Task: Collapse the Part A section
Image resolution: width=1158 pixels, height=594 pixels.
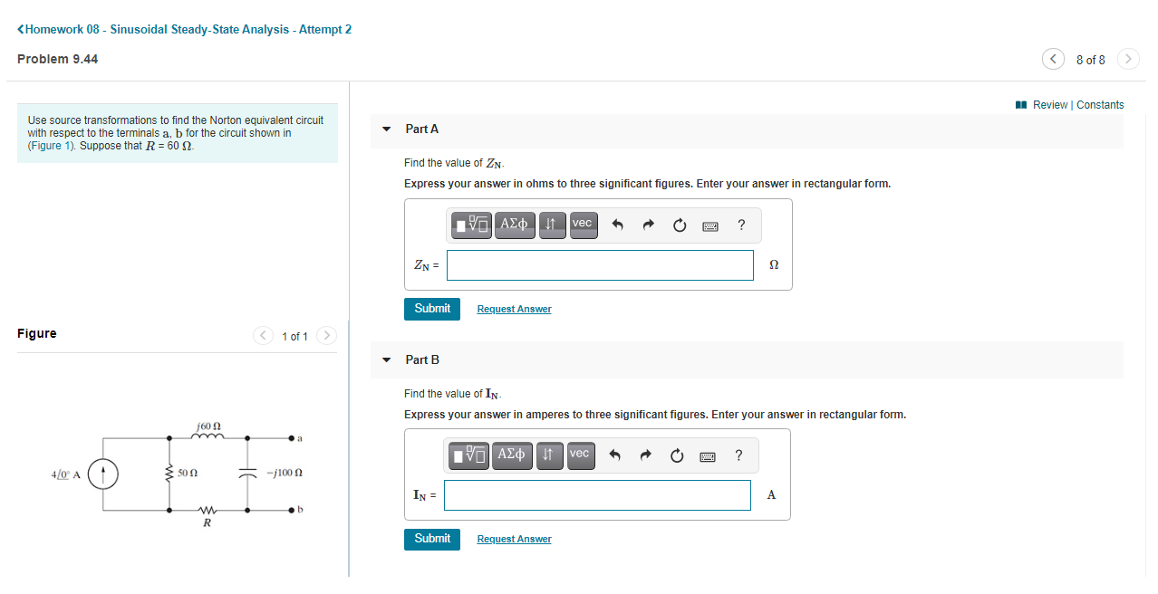Action: coord(387,129)
